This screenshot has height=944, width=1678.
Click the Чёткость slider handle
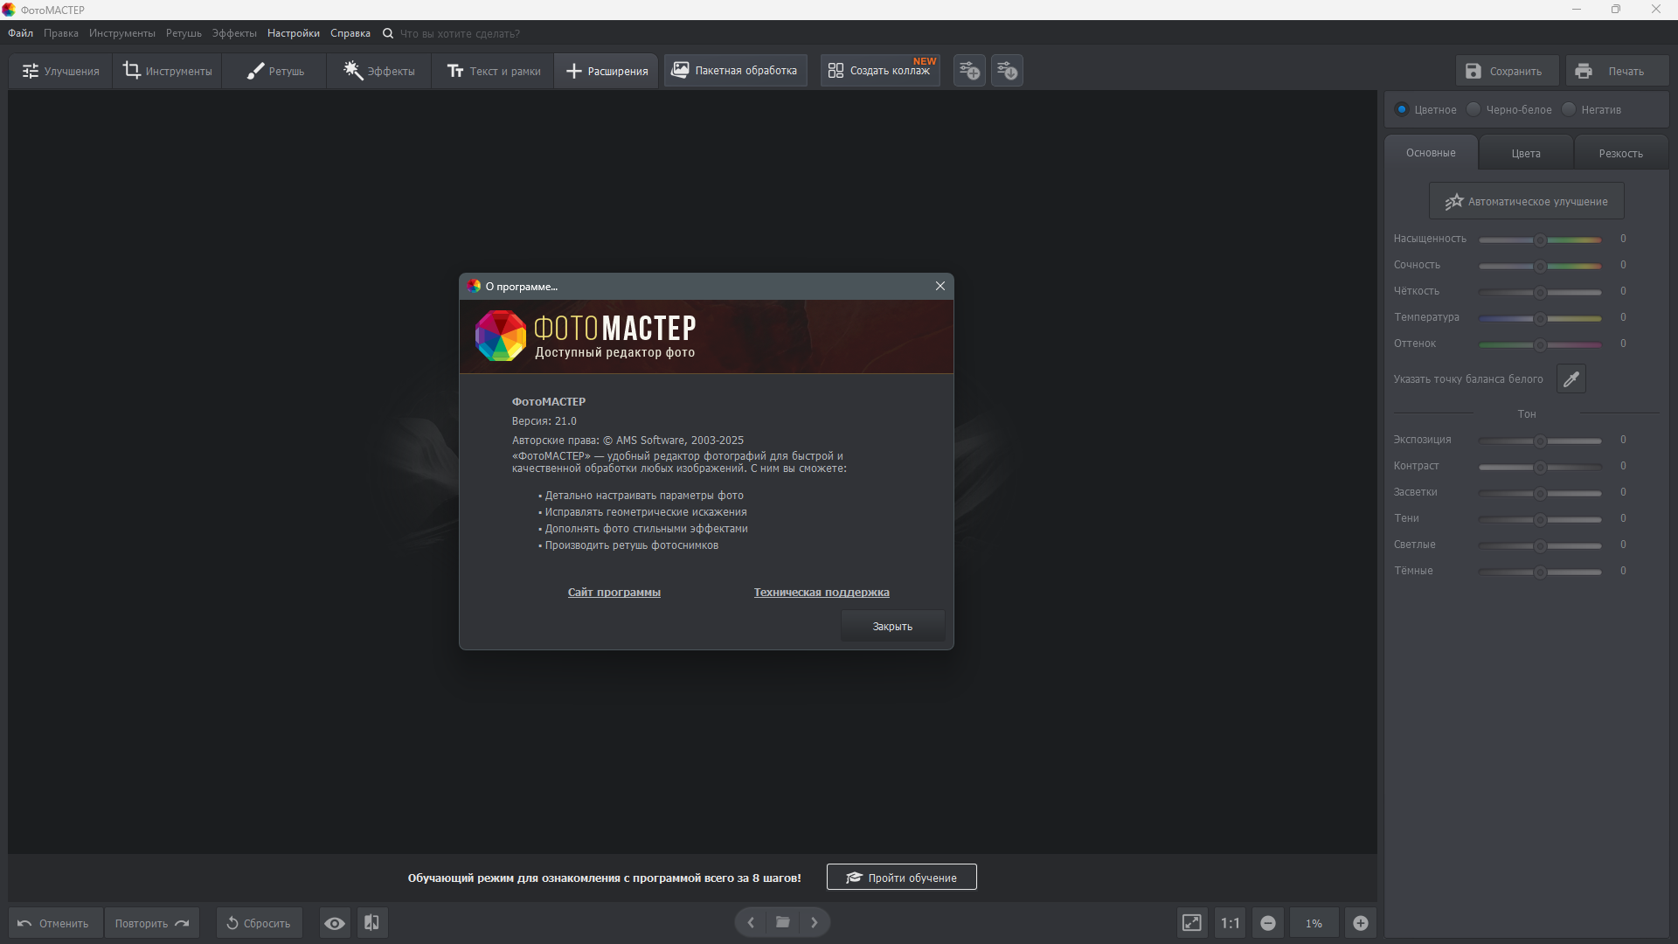tap(1540, 292)
